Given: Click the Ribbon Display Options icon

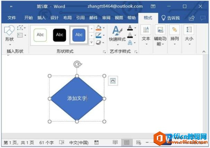Looking at the screenshot, I should coord(153,6).
